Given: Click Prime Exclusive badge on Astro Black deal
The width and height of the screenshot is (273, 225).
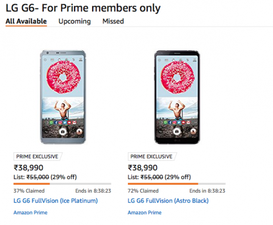Looking at the screenshot, I should click(152, 156).
